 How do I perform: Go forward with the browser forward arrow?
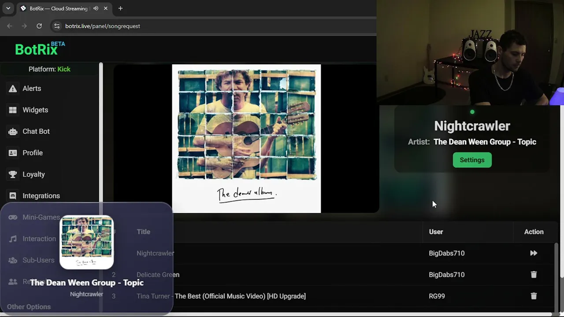[x=24, y=26]
